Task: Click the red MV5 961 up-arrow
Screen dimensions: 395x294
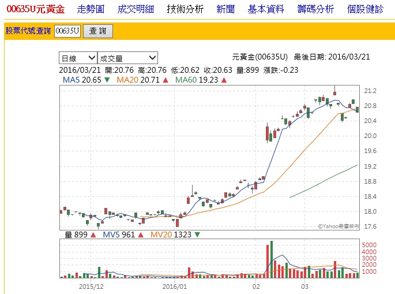Action: (x=141, y=235)
